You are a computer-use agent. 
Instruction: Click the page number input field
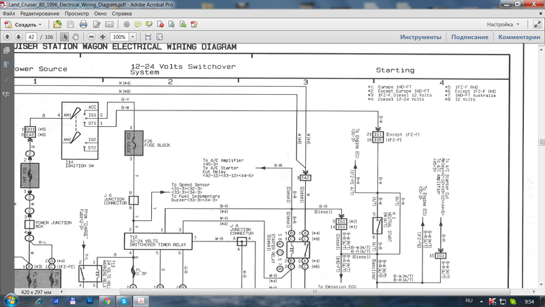coord(31,36)
